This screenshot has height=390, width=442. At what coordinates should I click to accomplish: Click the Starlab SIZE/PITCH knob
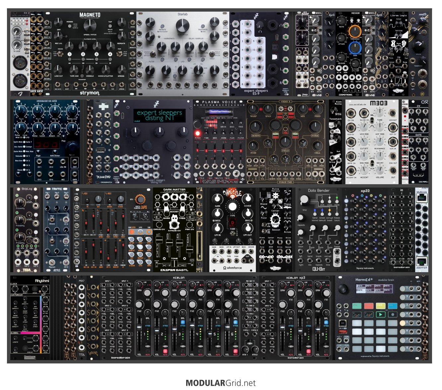(x=182, y=26)
